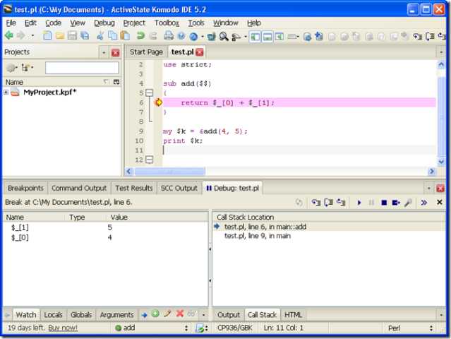Open the editor tab list dropdown

coord(441,52)
